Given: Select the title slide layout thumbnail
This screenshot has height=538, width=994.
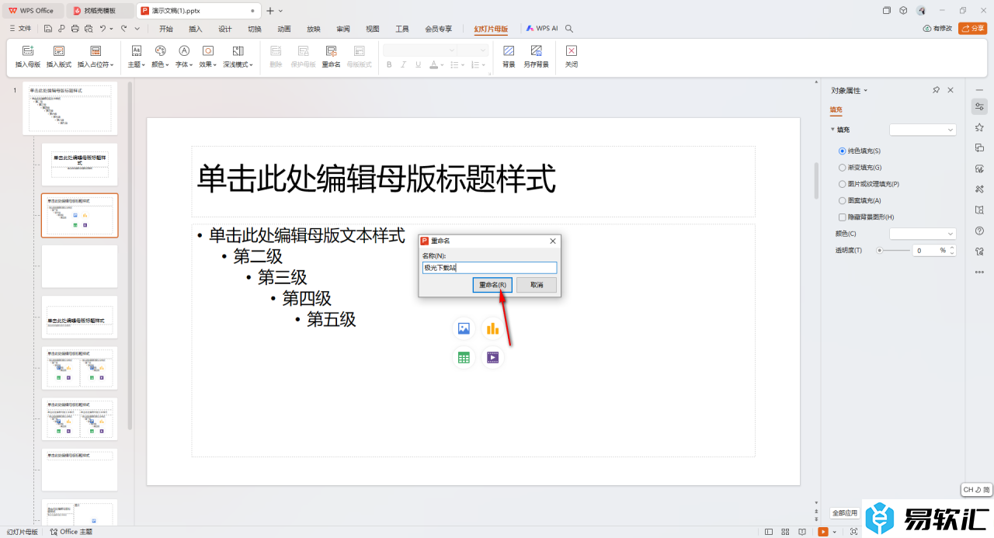Looking at the screenshot, I should (x=79, y=165).
